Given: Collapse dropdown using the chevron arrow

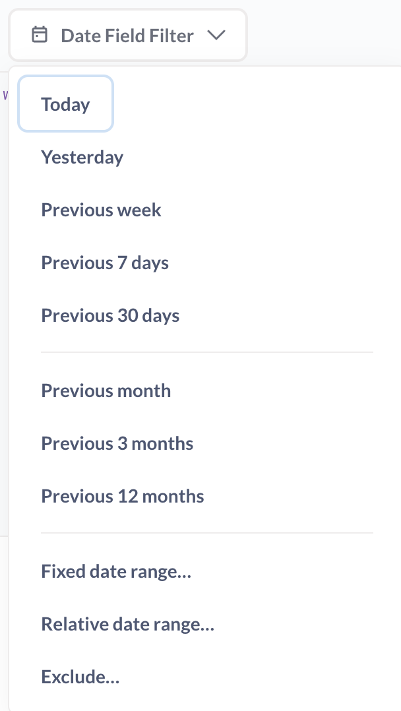Looking at the screenshot, I should 216,35.
